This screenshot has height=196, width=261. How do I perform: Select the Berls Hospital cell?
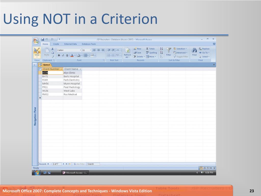pyautogui.click(x=72, y=76)
